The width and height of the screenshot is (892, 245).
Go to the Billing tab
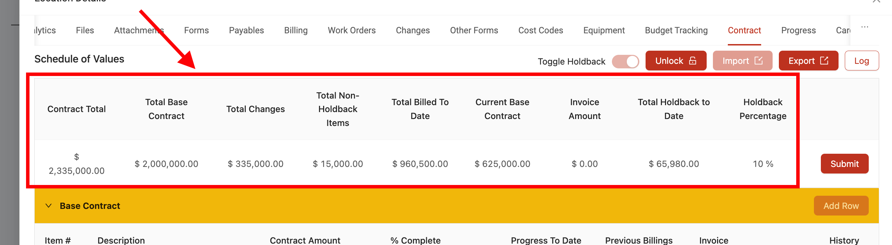pyautogui.click(x=296, y=31)
